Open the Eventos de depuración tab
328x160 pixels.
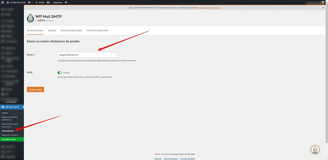click(97, 30)
